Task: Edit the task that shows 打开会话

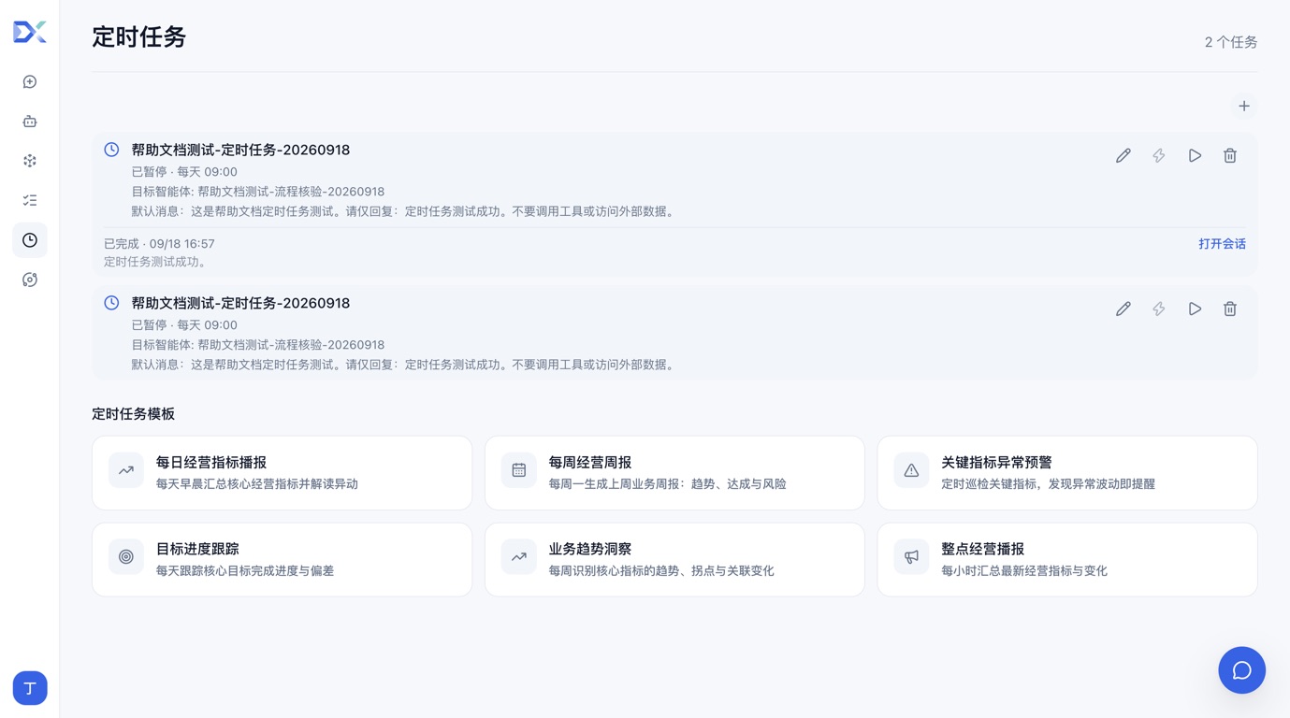Action: (1123, 156)
